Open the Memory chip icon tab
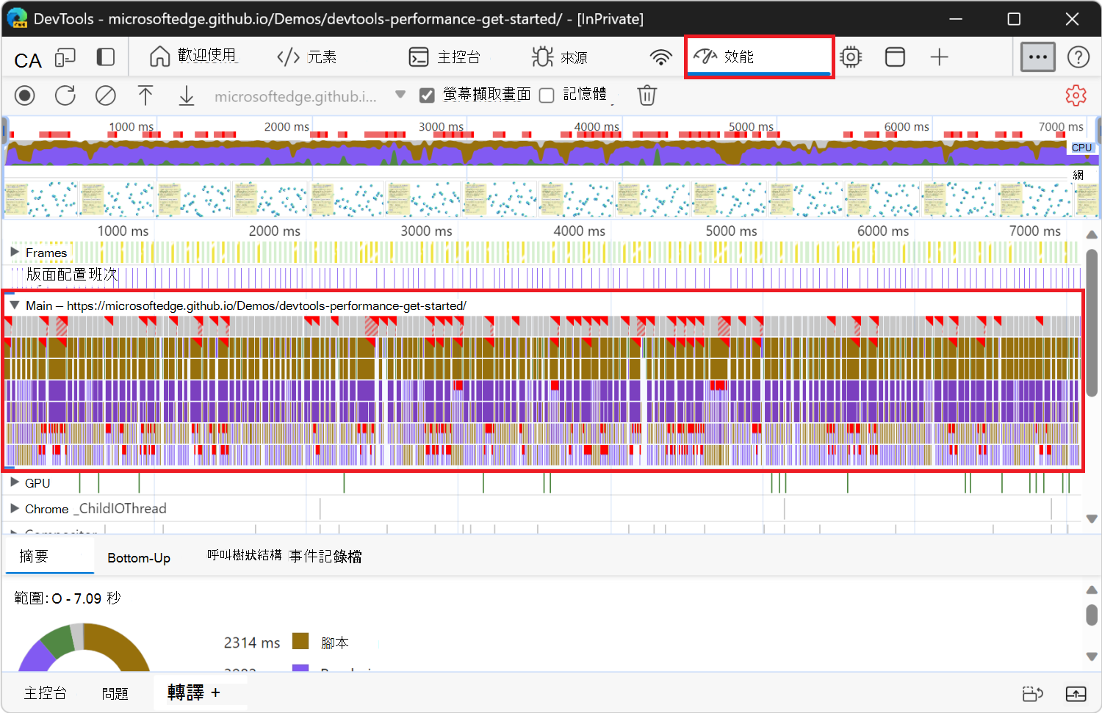The image size is (1102, 713). tap(851, 57)
